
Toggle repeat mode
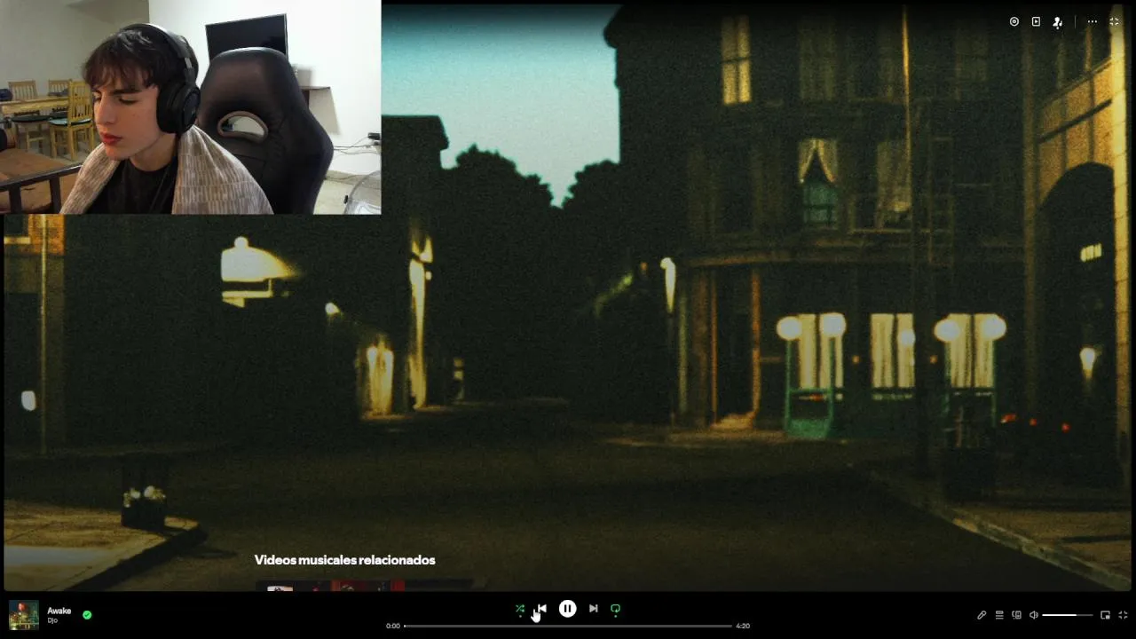point(615,609)
